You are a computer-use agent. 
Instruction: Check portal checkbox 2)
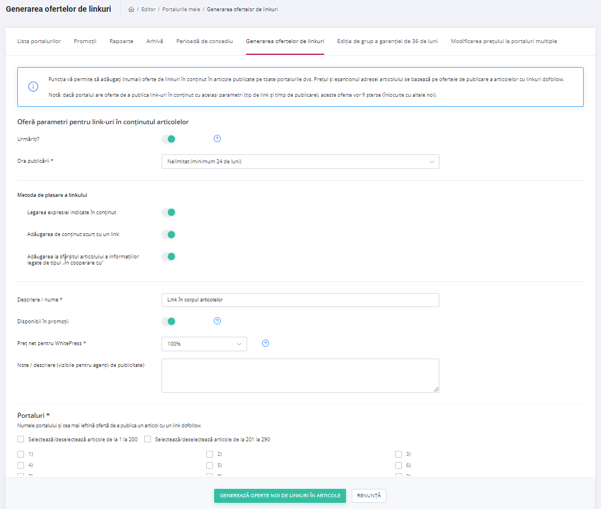[210, 454]
